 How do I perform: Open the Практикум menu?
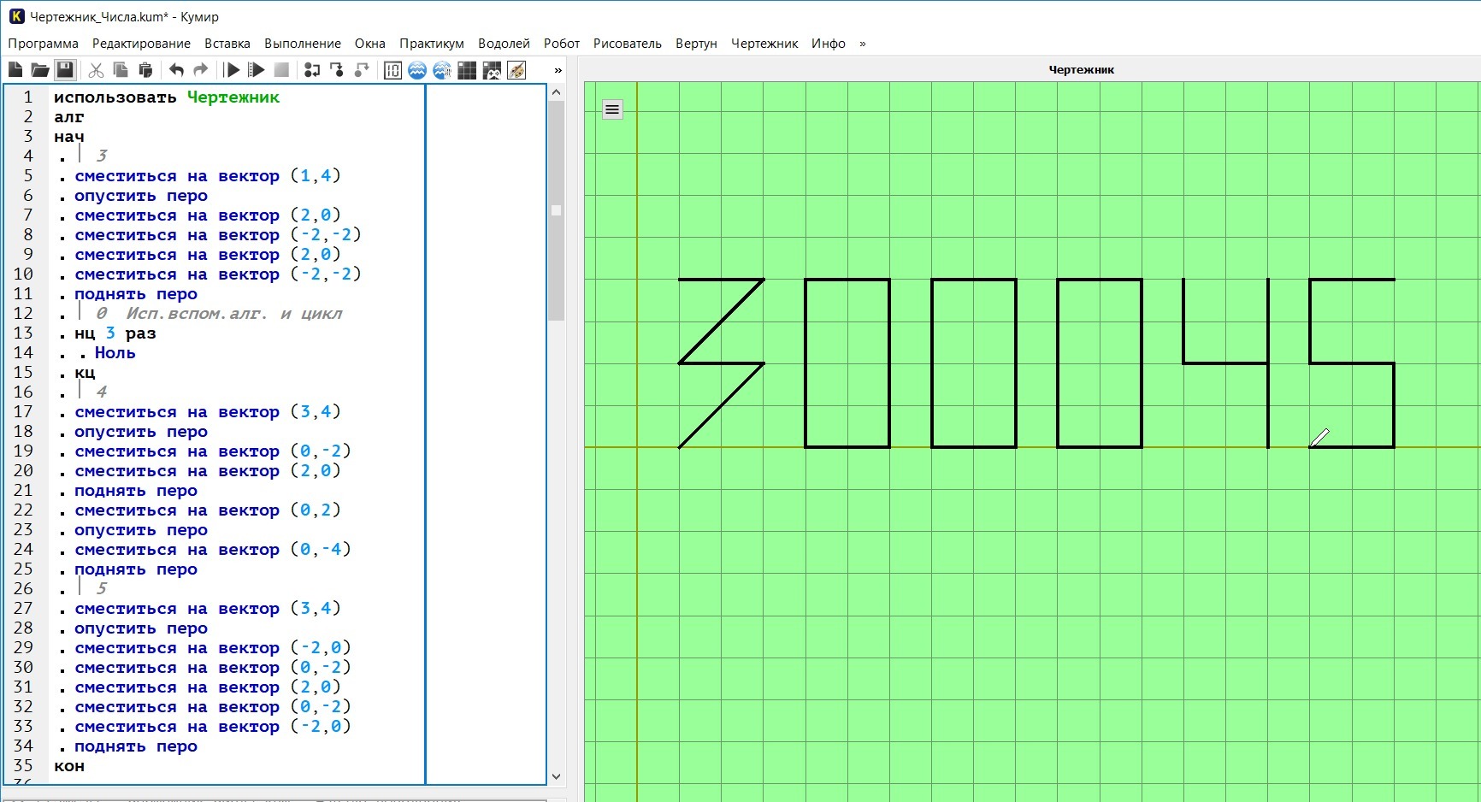coord(431,44)
